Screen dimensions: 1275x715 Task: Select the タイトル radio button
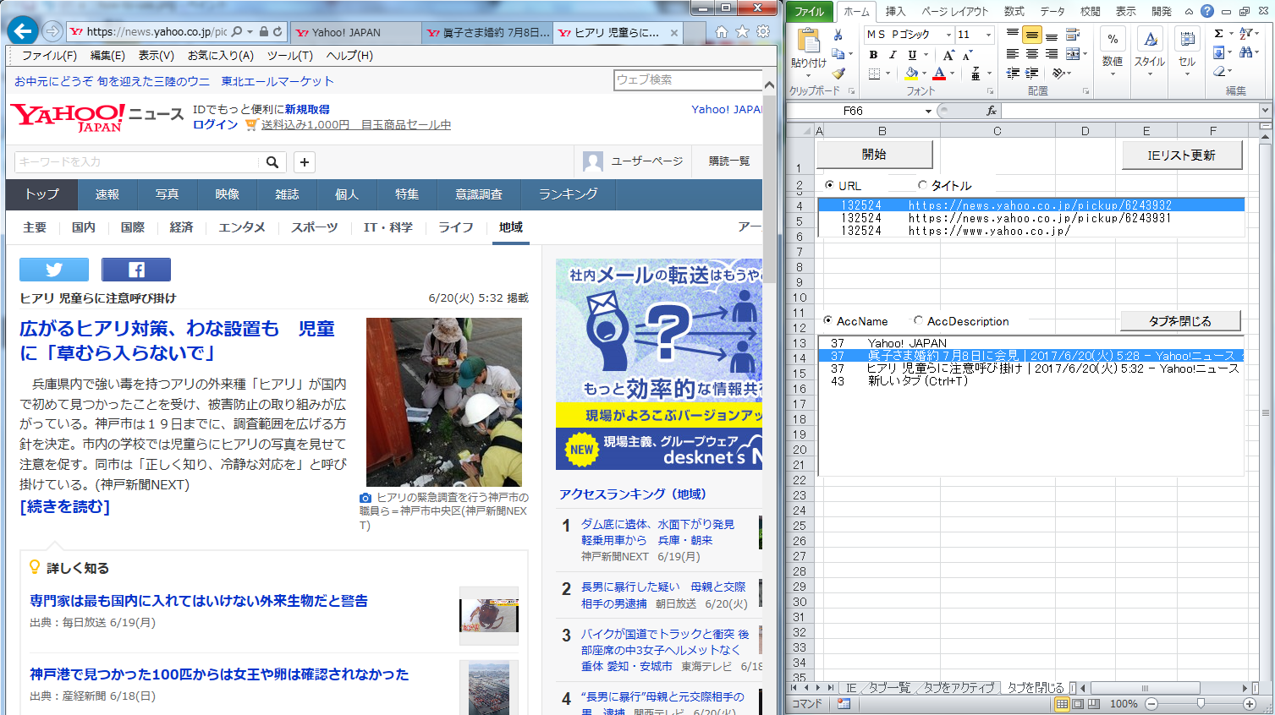[x=922, y=185]
